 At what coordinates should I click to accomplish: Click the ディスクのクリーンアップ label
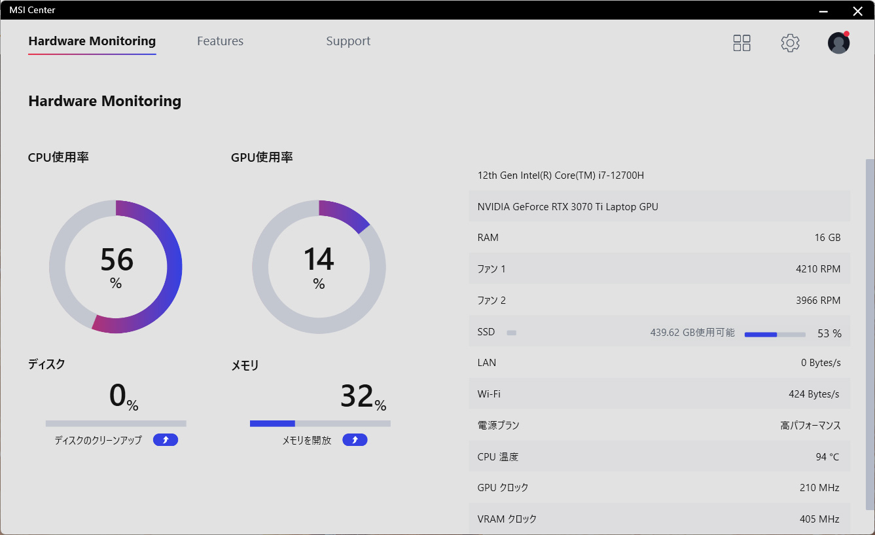pyautogui.click(x=98, y=440)
